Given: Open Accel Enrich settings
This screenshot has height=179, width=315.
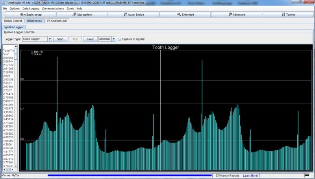Looking at the screenshot, I should (133, 15).
